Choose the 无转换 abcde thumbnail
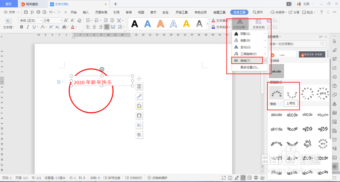The image size is (340, 182). click(276, 71)
